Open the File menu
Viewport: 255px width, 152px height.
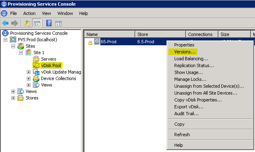(13, 13)
